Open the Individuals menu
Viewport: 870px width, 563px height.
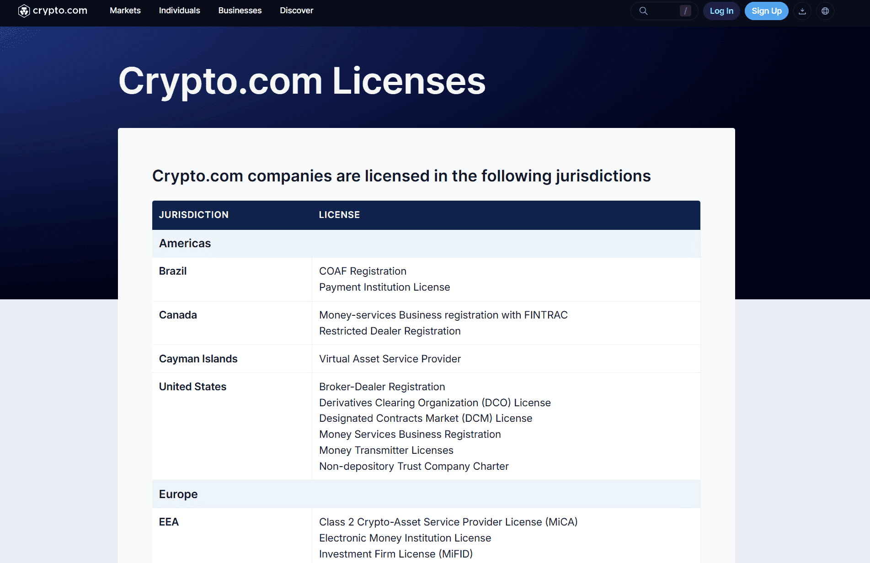pyautogui.click(x=179, y=11)
